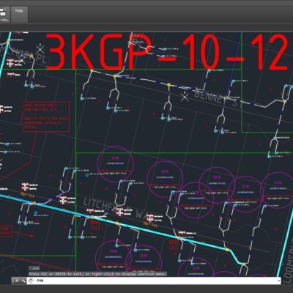Select the red boxed notes text block
293x293 pixels.
pos(46,116)
